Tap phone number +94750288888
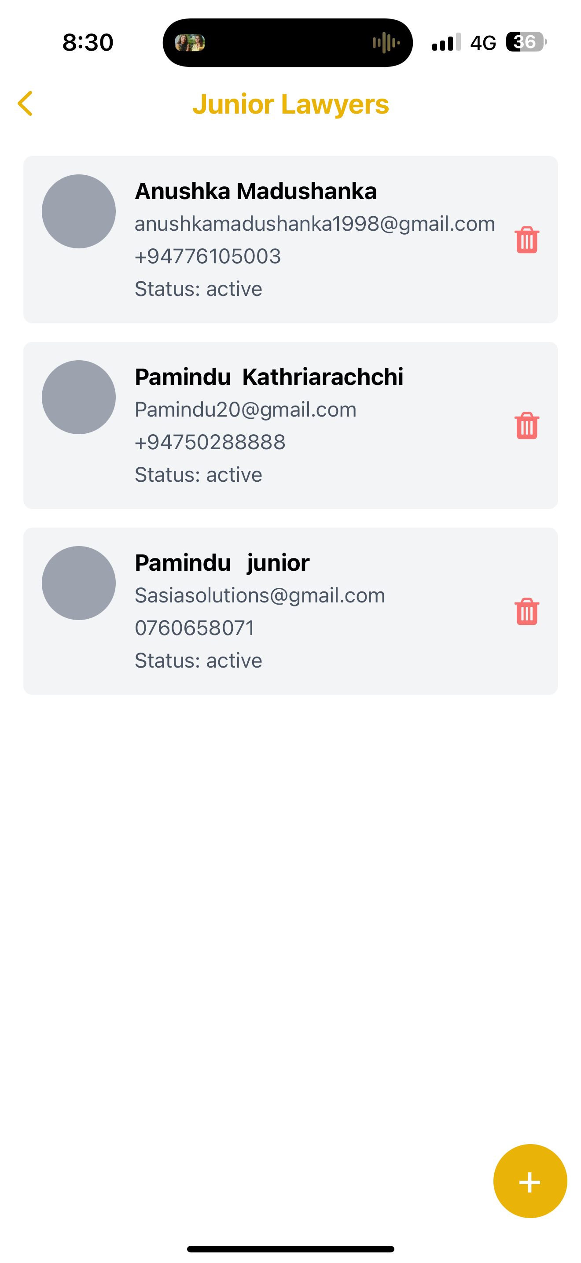The image size is (581, 1263). (x=210, y=442)
